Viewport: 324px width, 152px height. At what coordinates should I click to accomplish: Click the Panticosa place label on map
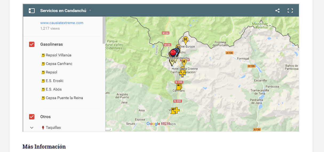pyautogui.click(x=272, y=87)
